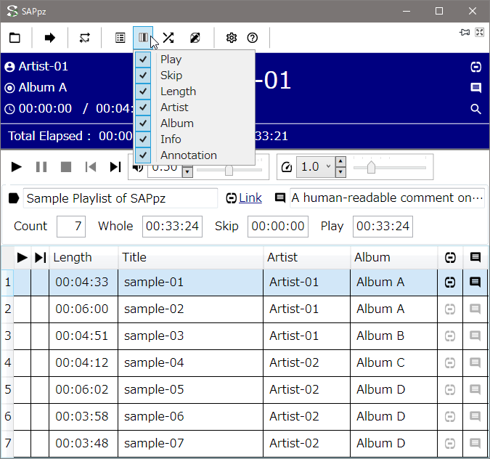Click the Play column header icon
This screenshot has height=459, width=490.
(x=23, y=258)
